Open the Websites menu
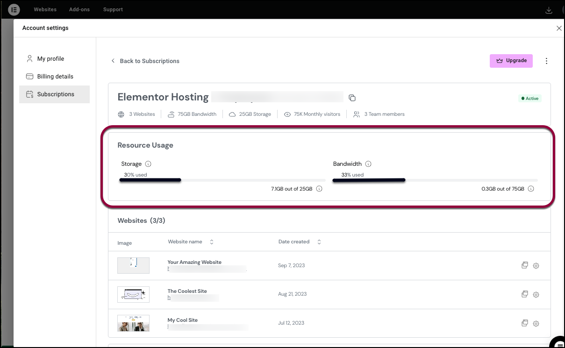This screenshot has width=565, height=348. (x=45, y=9)
